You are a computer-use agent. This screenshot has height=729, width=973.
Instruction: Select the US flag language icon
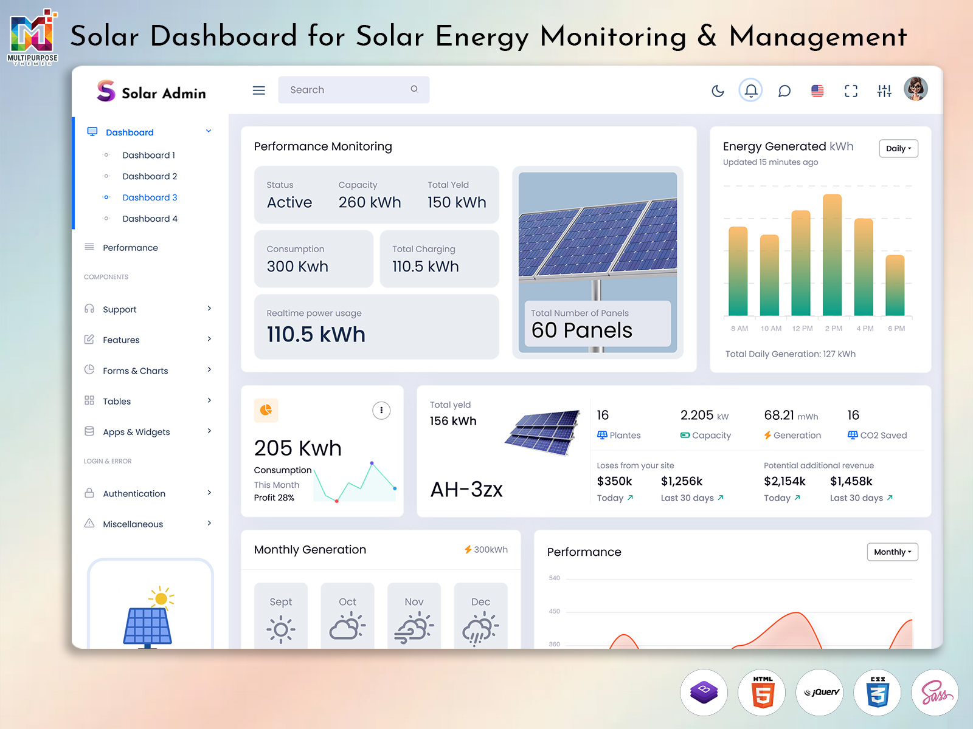(817, 91)
